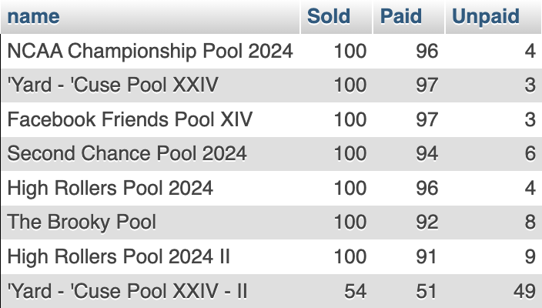Screen dimensions: 542x308
Task: Select the NCAA Championship Pool 2024 row
Action: 271,51
